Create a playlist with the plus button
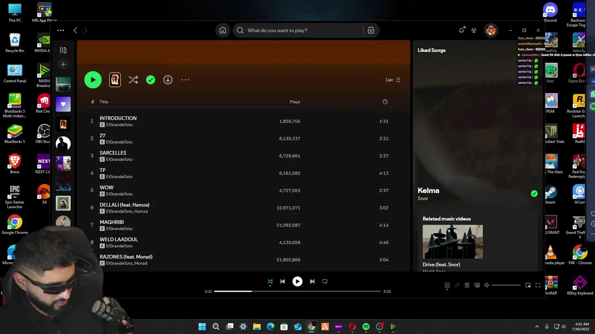Image resolution: width=595 pixels, height=334 pixels. (x=63, y=64)
